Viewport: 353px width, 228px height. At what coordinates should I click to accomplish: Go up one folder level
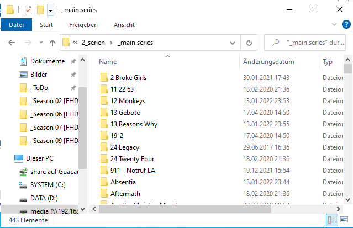pos(52,43)
